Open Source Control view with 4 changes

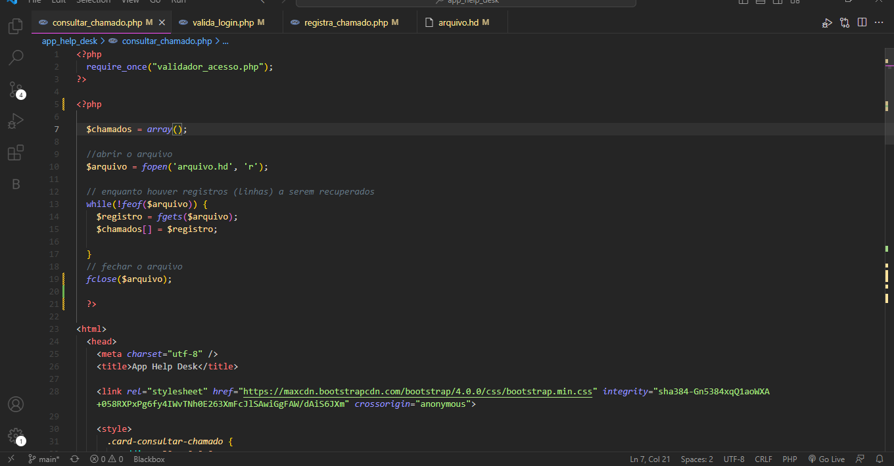point(15,89)
